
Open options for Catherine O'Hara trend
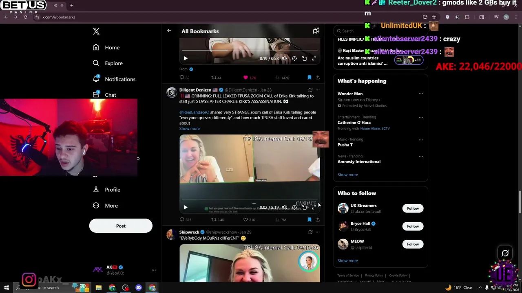click(421, 118)
